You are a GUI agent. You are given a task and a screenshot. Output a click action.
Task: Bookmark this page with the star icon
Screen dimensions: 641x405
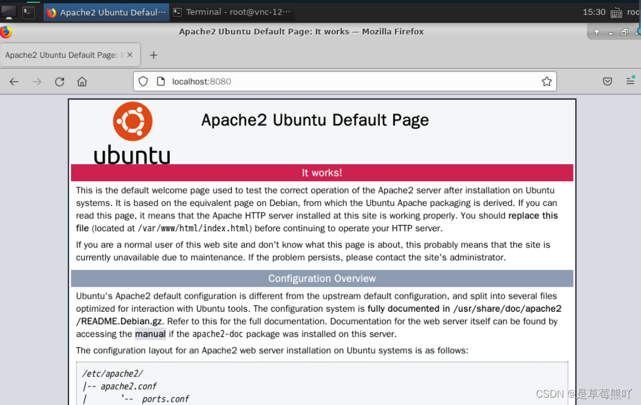547,82
